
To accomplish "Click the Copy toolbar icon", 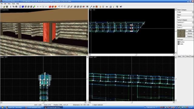I will (x=13, y=7).
